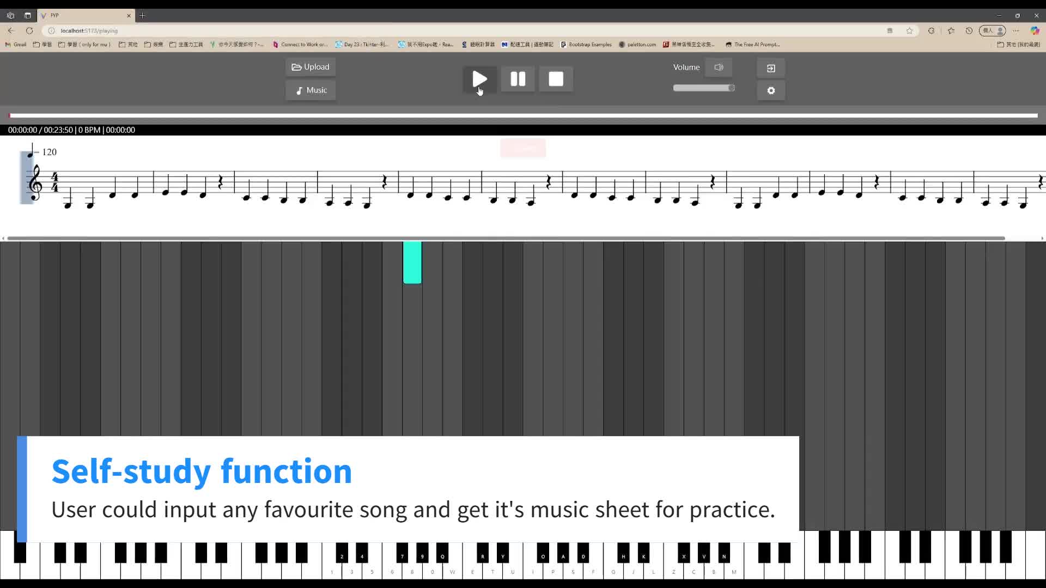Open the browser history clock icon

point(969,30)
